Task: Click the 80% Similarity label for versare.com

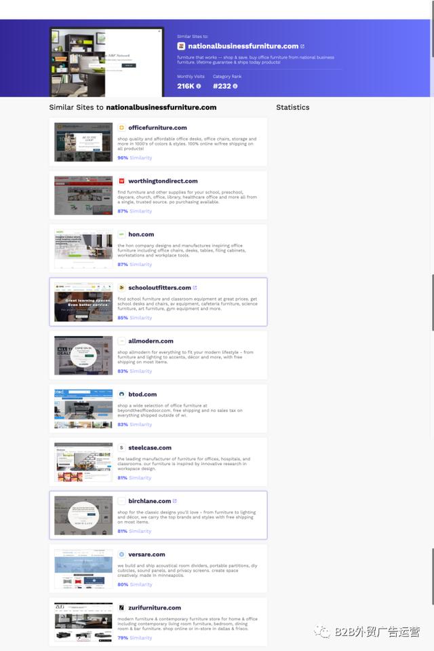Action: pyautogui.click(x=135, y=584)
